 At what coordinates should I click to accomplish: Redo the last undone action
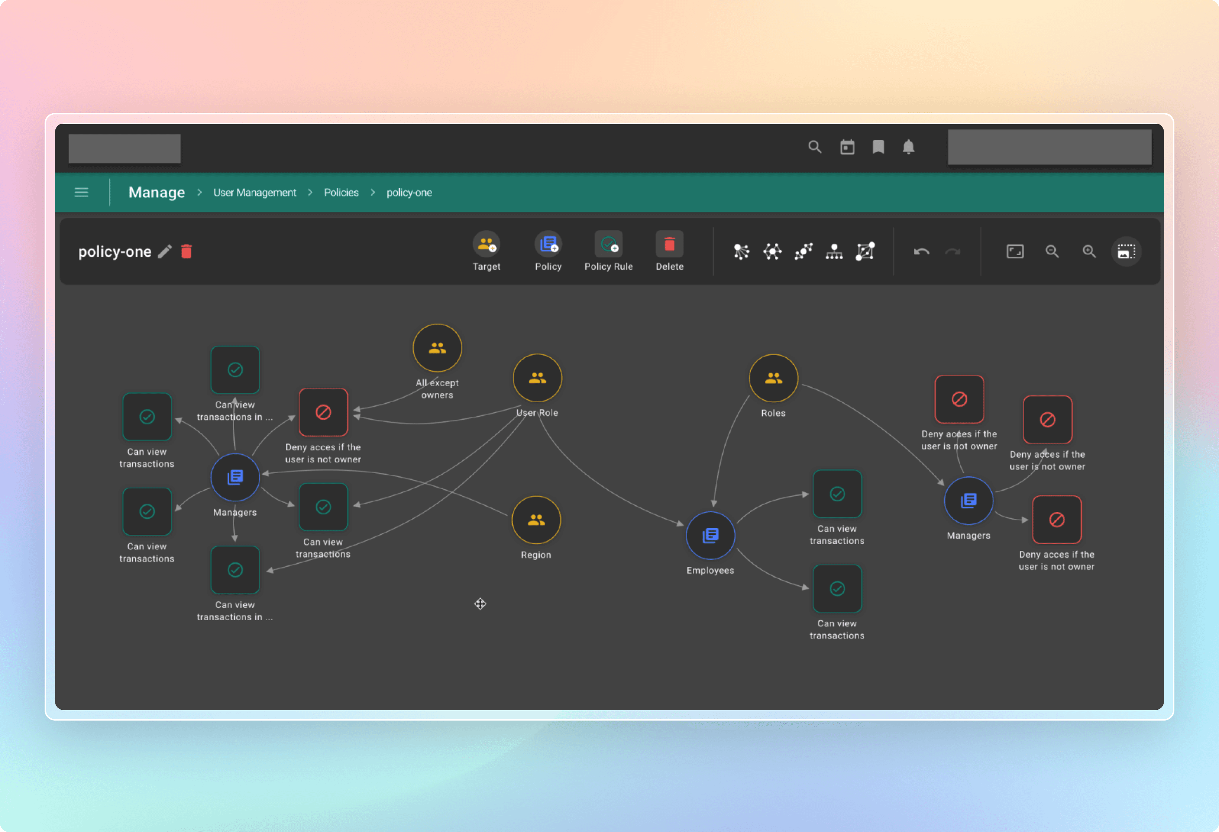pyautogui.click(x=953, y=252)
